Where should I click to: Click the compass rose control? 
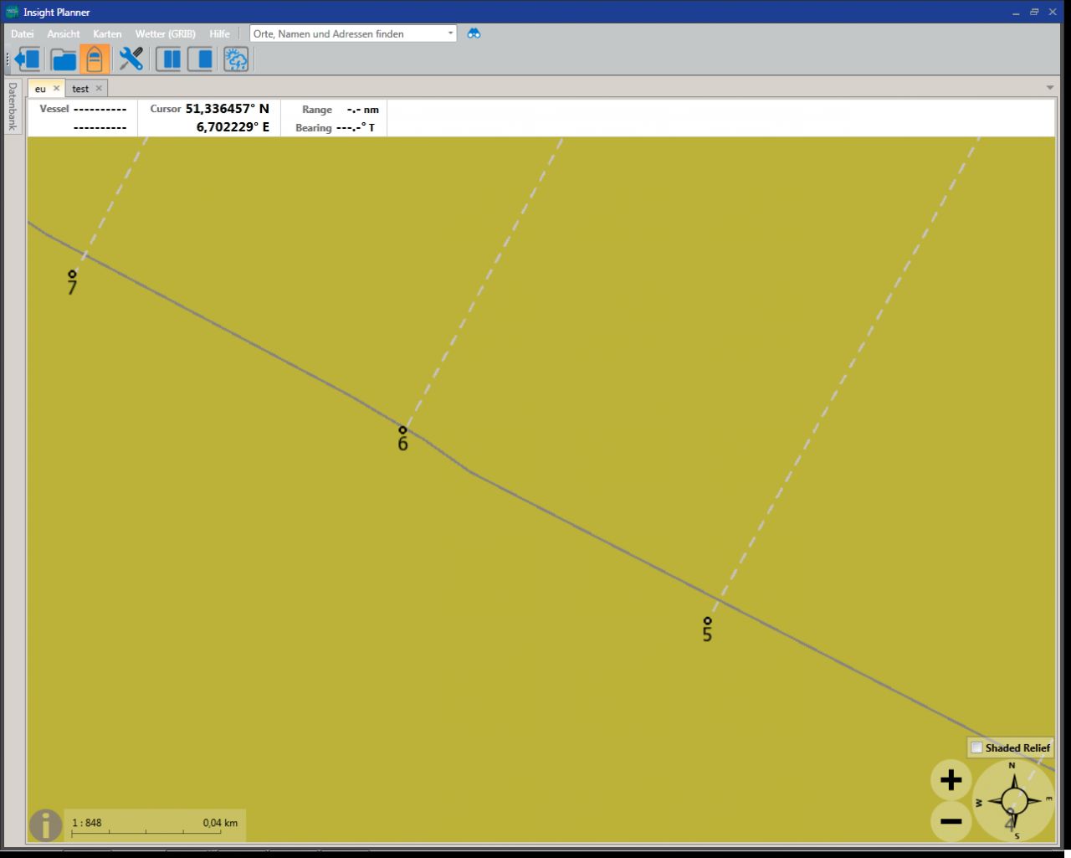coord(1013,801)
